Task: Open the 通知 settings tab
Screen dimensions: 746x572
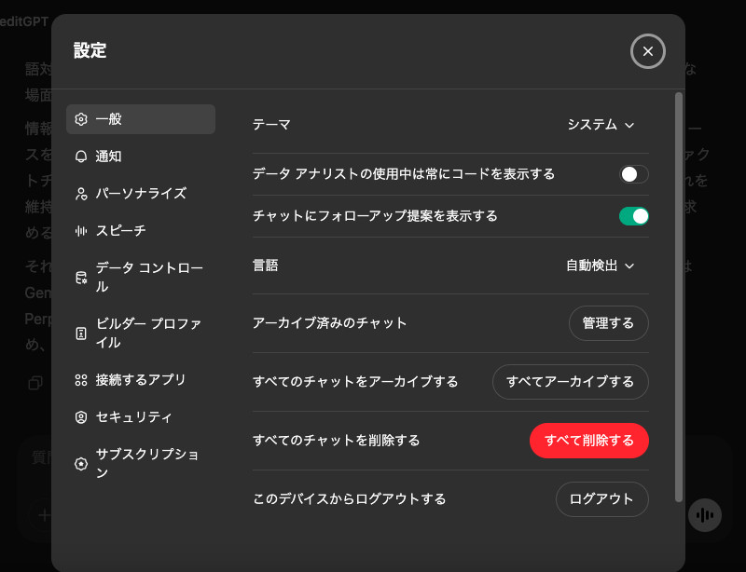Action: pos(141,157)
